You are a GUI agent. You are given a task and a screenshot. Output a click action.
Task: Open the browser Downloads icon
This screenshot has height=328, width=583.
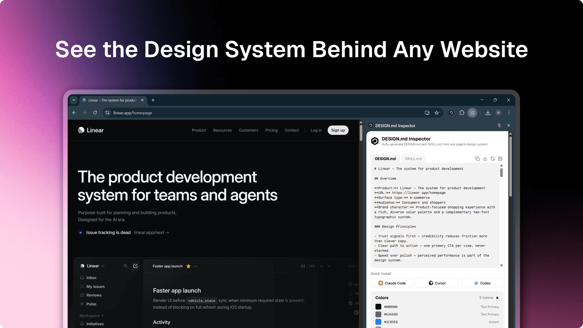point(488,113)
